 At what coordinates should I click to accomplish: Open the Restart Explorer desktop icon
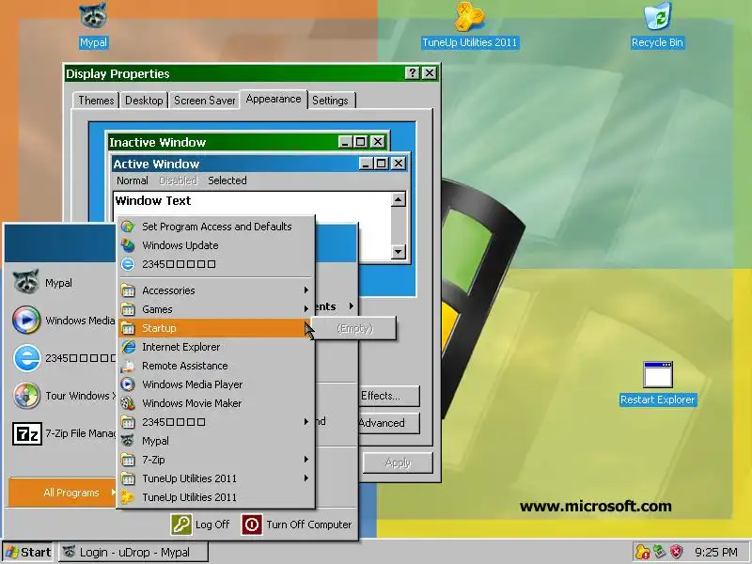click(x=657, y=374)
